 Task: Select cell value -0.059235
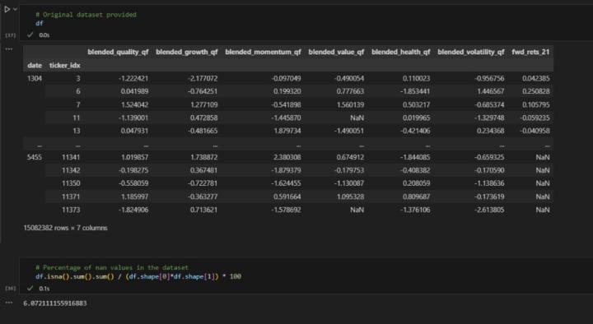pyautogui.click(x=535, y=118)
